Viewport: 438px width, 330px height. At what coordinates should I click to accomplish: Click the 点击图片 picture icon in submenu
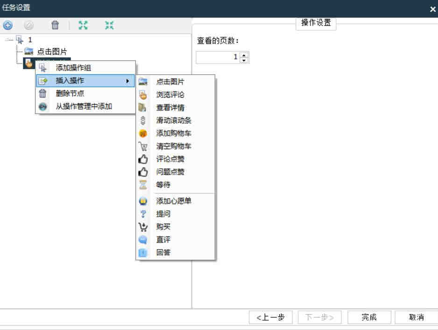(x=143, y=82)
